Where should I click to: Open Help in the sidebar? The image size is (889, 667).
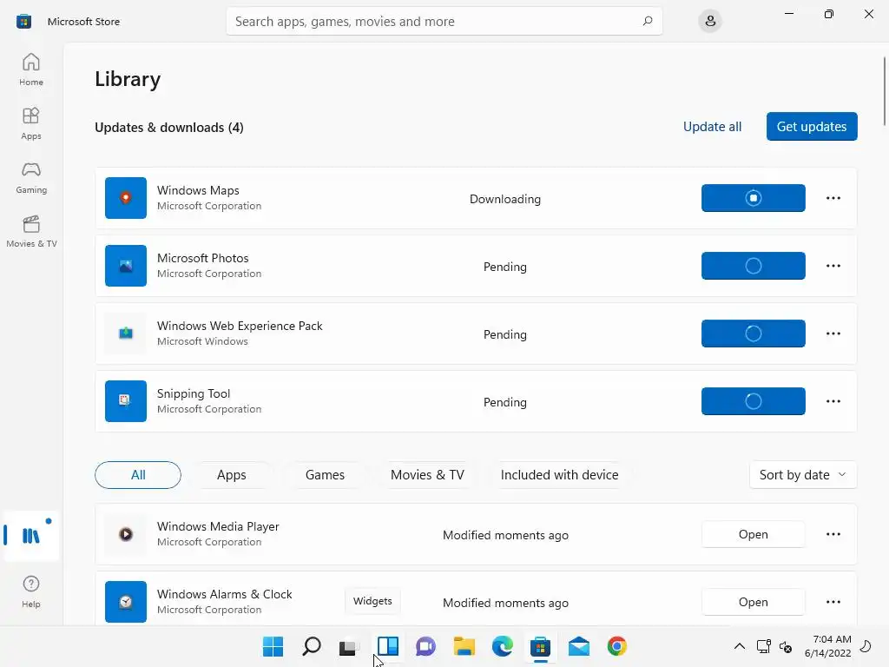pyautogui.click(x=31, y=591)
